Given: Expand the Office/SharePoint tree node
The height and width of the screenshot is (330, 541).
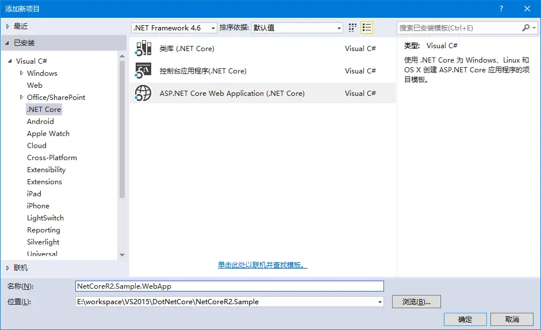Looking at the screenshot, I should tap(21, 97).
